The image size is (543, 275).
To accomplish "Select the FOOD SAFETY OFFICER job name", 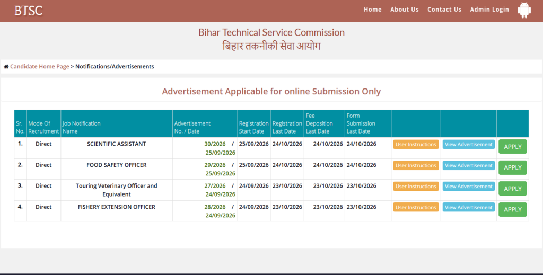I will click(x=116, y=165).
